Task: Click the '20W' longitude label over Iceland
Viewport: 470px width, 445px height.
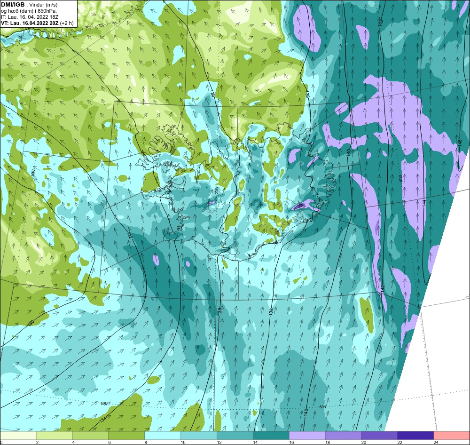Action: (216, 190)
